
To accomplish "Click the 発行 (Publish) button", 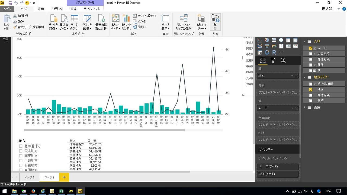I will tap(215, 22).
